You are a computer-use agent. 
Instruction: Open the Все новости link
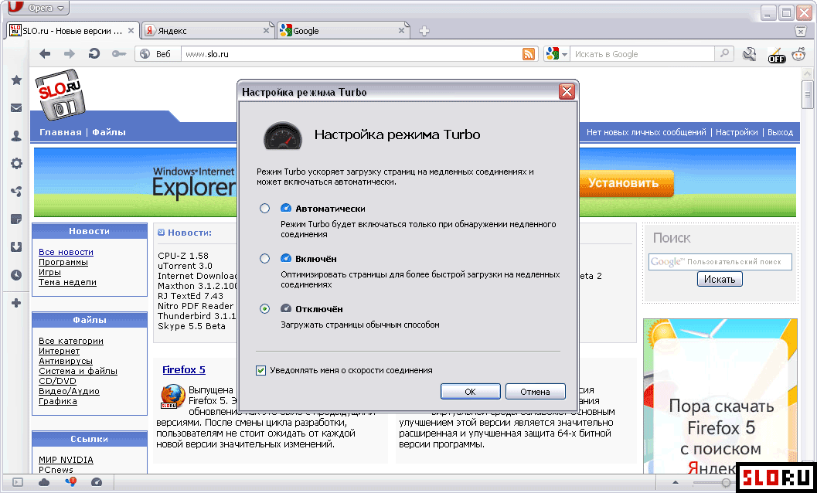(66, 252)
